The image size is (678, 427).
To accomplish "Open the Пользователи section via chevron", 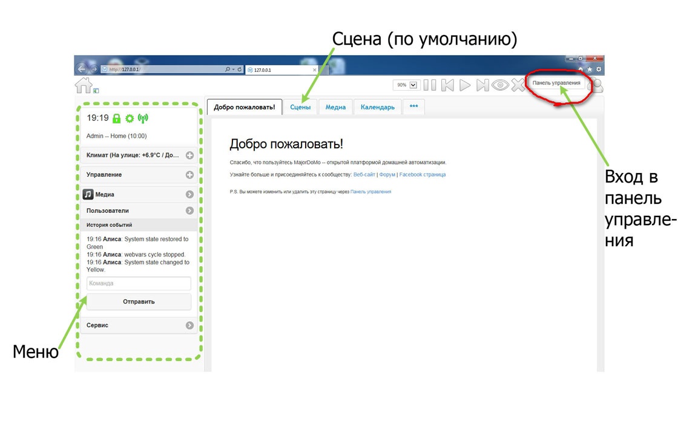I will (189, 210).
